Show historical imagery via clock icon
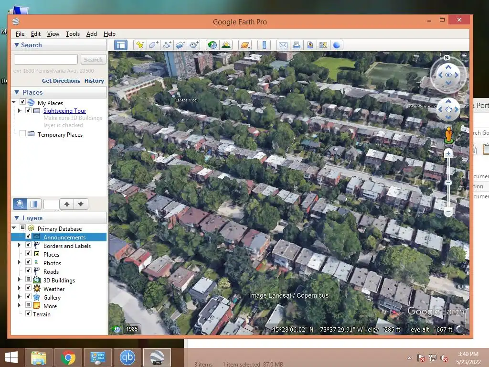The image size is (489, 367). click(213, 45)
